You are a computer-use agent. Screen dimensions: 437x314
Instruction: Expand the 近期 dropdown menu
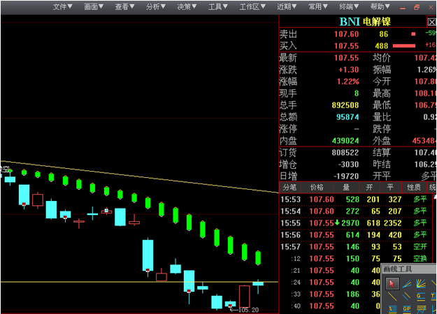[x=287, y=7]
